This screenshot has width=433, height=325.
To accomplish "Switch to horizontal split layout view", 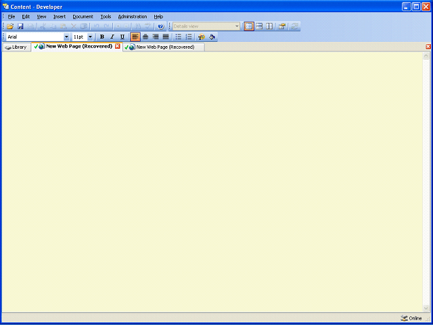I will [x=259, y=26].
